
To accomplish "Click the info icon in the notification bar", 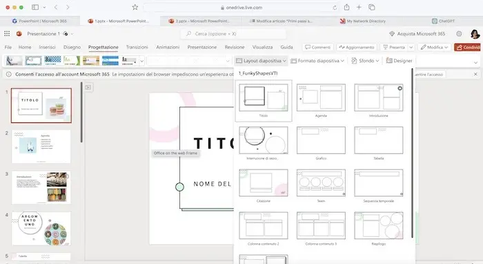I will point(8,74).
